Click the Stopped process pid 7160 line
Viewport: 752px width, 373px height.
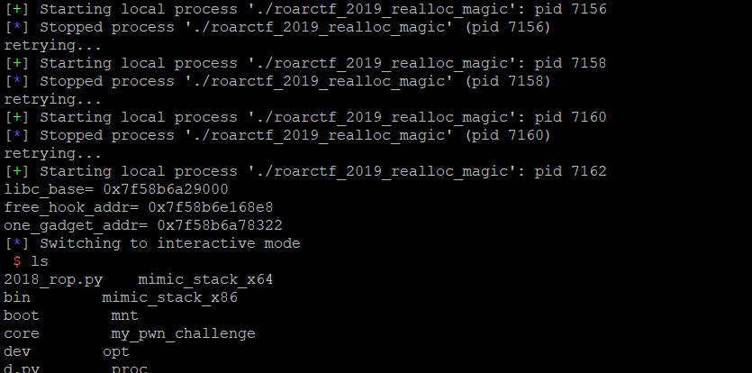click(277, 135)
